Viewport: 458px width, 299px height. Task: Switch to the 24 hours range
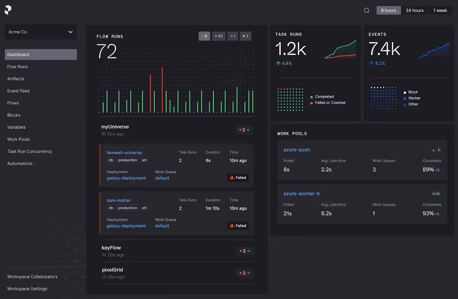click(414, 10)
